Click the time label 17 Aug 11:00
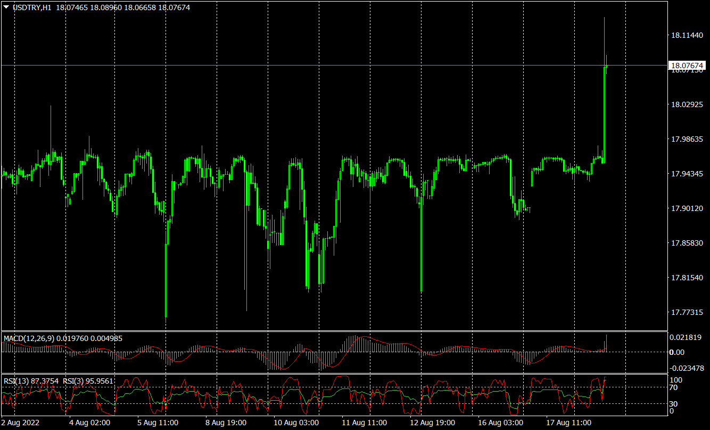The image size is (710, 430). coord(568,423)
